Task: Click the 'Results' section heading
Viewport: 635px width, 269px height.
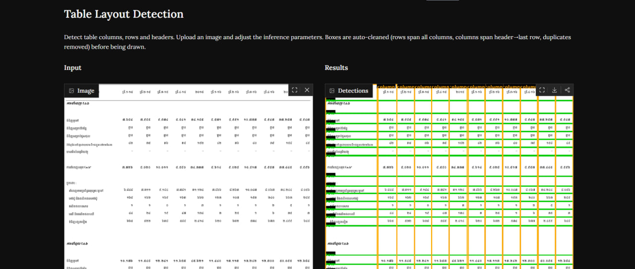Action: (336, 67)
